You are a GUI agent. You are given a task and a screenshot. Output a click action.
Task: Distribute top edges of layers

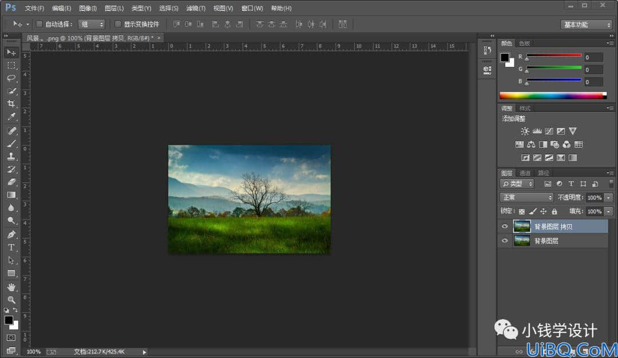[x=259, y=25]
